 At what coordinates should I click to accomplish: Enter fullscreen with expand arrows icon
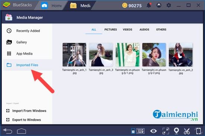[165, 131]
